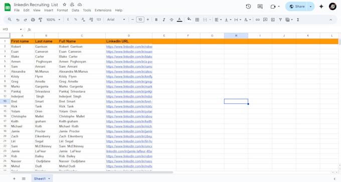Viewport: 341px width, 182px height.
Task: Click the Share button
Action: (296, 7)
